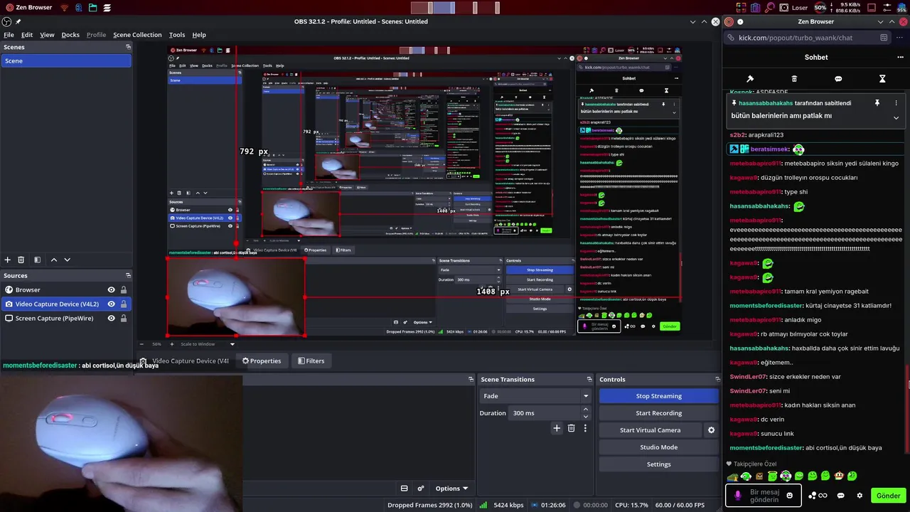This screenshot has height=512, width=910.
Task: Open moderation gavel icon in Kick chat
Action: pos(749,79)
